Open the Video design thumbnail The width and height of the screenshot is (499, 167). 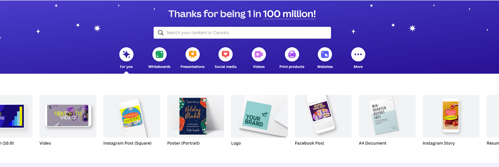point(68,116)
